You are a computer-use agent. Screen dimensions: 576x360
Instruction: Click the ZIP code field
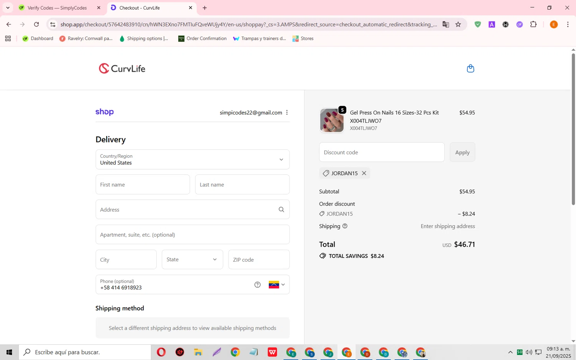259,259
